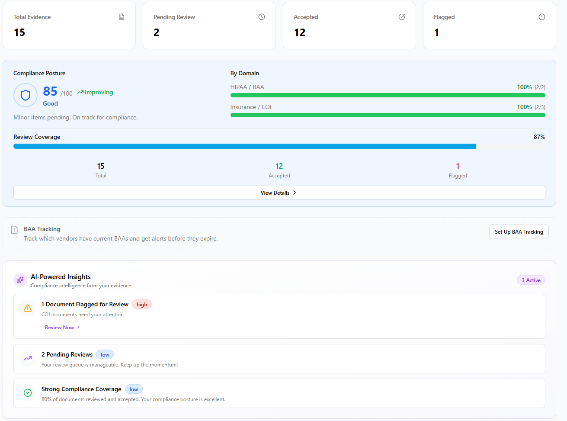Click the HIPAA / BAA progress bar
The width and height of the screenshot is (567, 421).
coord(388,95)
